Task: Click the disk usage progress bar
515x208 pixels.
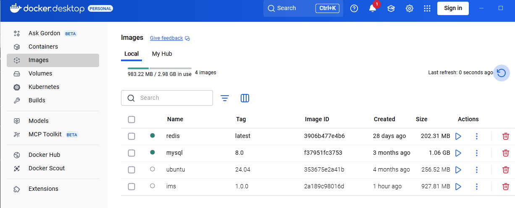Action: coord(160,68)
